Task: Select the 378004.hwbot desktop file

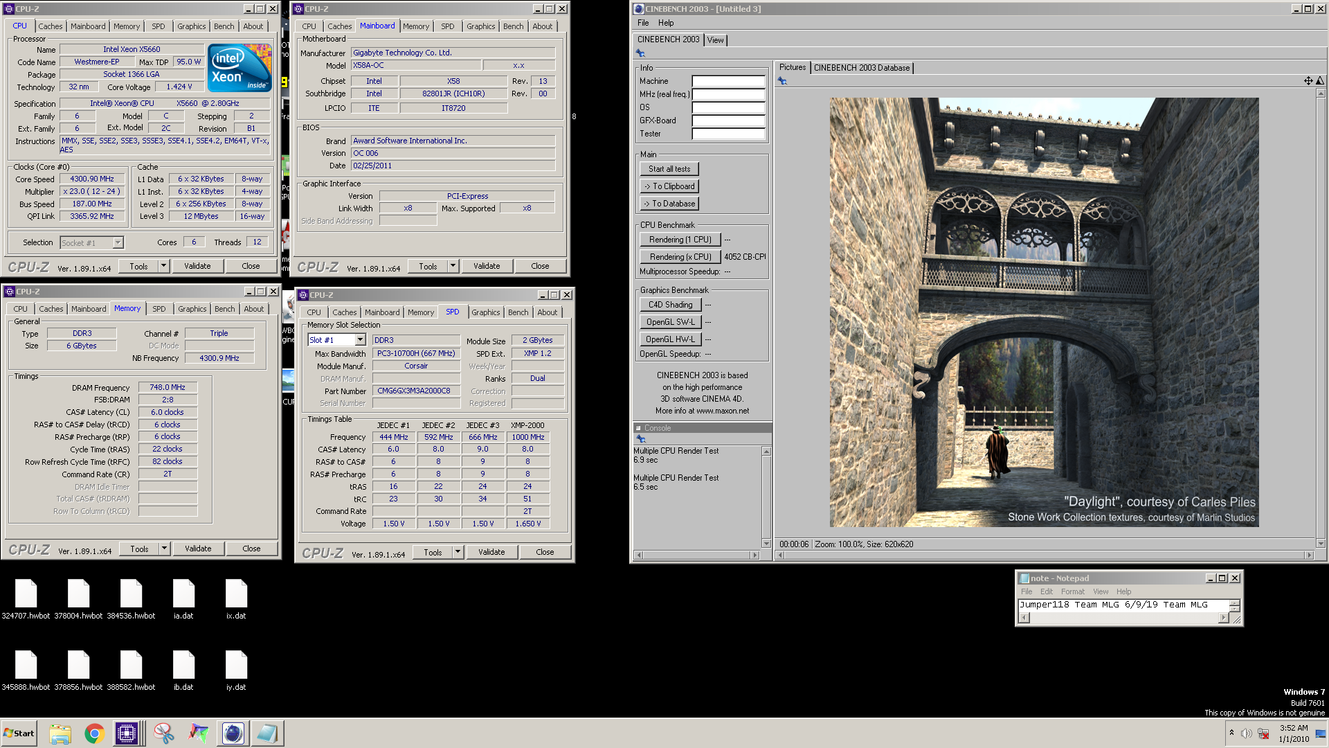Action: point(78,599)
